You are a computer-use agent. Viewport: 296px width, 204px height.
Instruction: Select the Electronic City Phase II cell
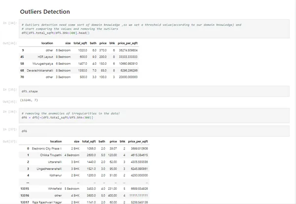click(x=47, y=149)
